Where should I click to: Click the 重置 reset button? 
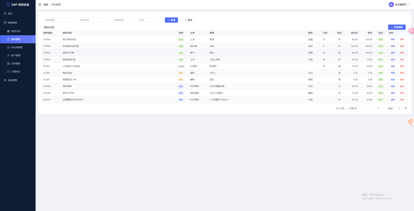(188, 20)
